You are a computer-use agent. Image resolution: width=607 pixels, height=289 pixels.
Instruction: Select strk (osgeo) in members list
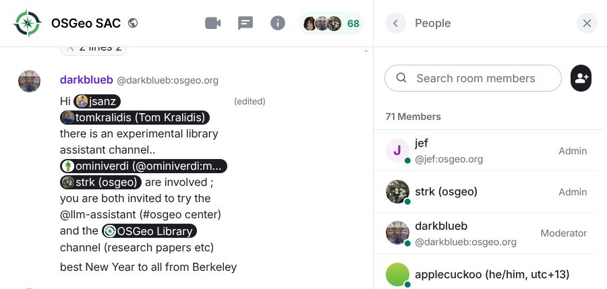coord(484,192)
